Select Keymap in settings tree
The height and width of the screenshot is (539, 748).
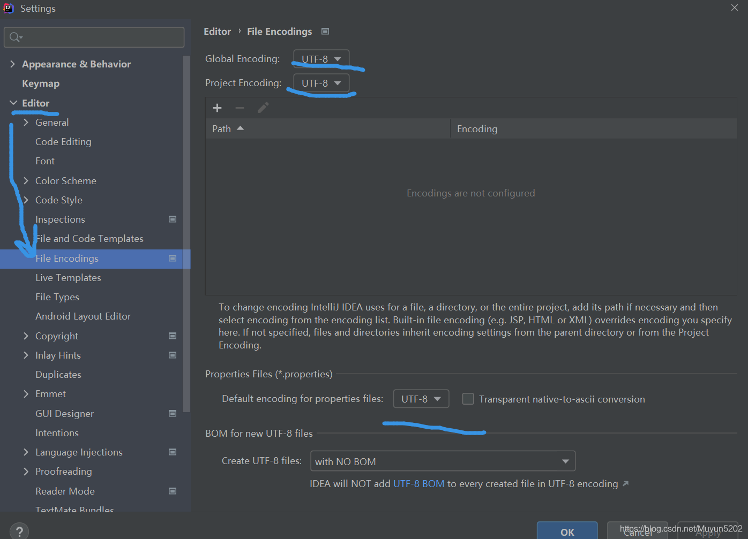click(41, 83)
